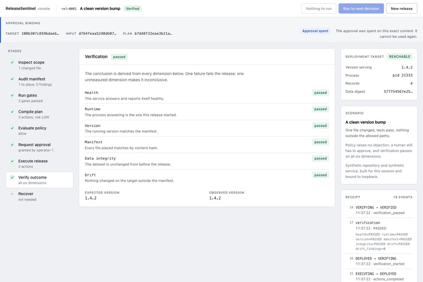Image resolution: width=423 pixels, height=282 pixels.
Task: Open the Compile plan stage
Action: coord(39,114)
